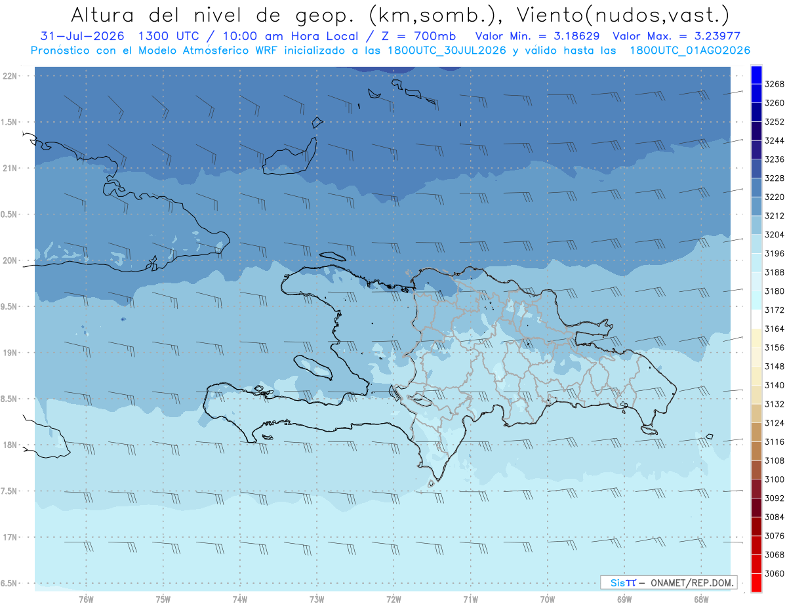
Task: Click the colorbar swatch between 3196 and 3188
Action: pos(756,263)
